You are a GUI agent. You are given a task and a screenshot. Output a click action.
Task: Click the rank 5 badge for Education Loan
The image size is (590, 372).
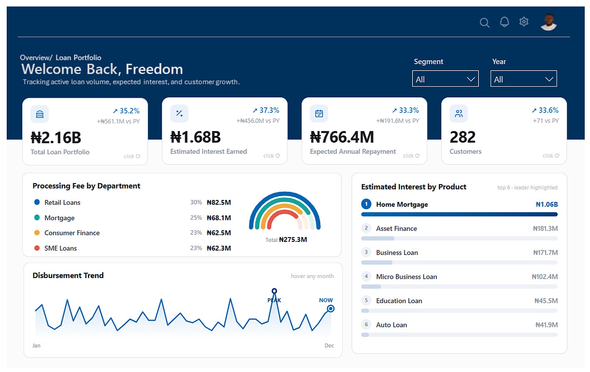click(x=366, y=300)
